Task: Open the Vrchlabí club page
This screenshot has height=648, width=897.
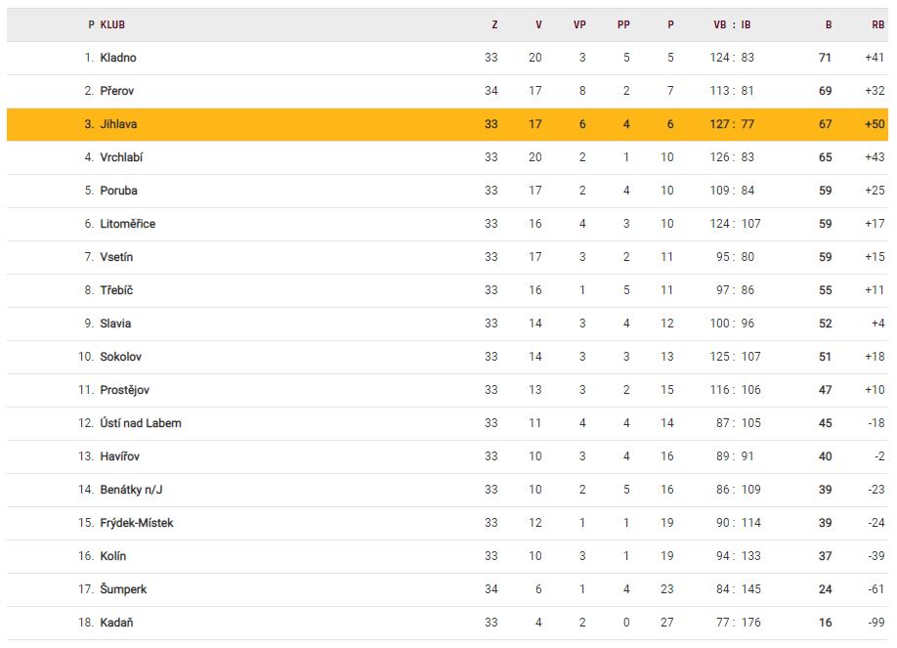Action: [x=121, y=157]
